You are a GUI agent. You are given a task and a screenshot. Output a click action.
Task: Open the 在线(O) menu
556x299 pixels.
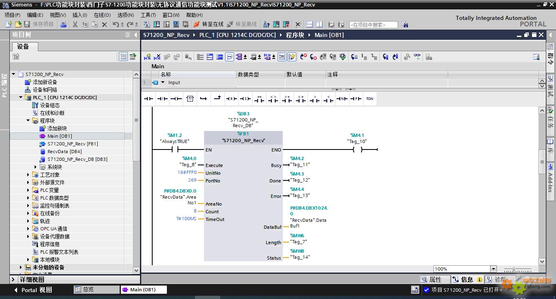click(x=102, y=15)
